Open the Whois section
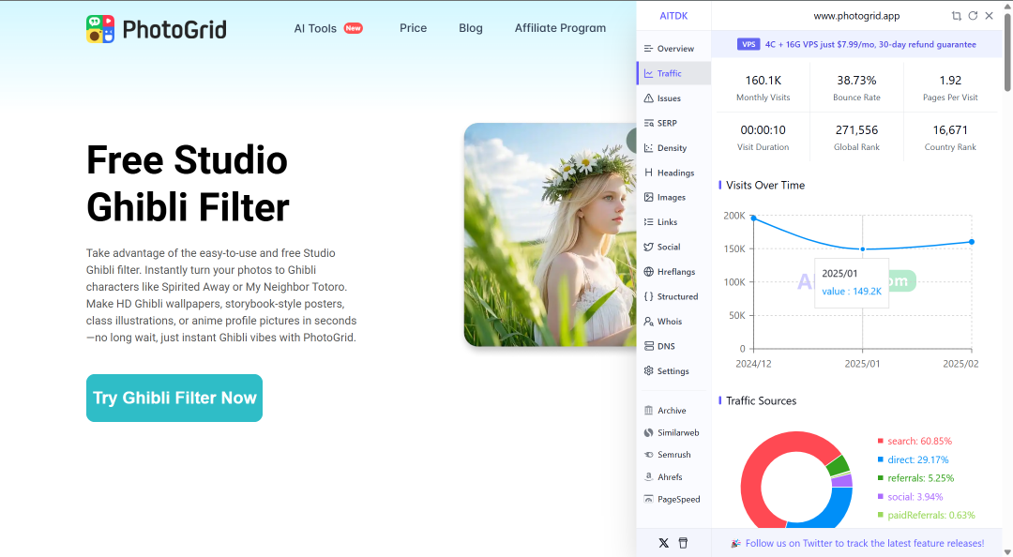The height and width of the screenshot is (557, 1013). click(673, 321)
